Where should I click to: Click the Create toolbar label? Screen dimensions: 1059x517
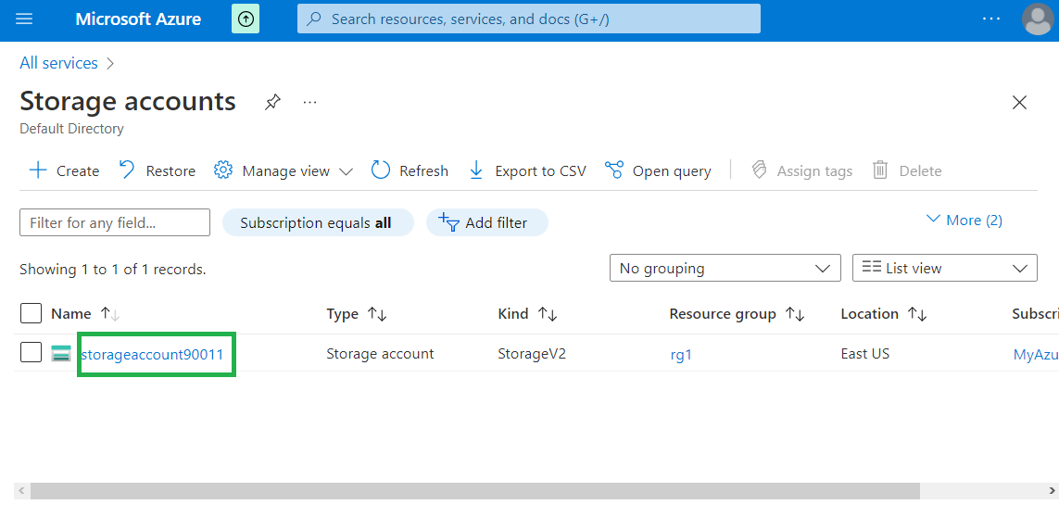tap(78, 171)
